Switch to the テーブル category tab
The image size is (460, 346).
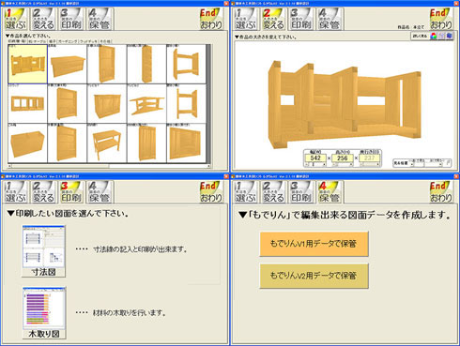pos(38,41)
